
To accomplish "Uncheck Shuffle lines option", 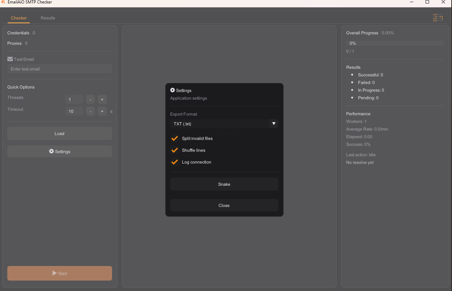I will point(174,150).
